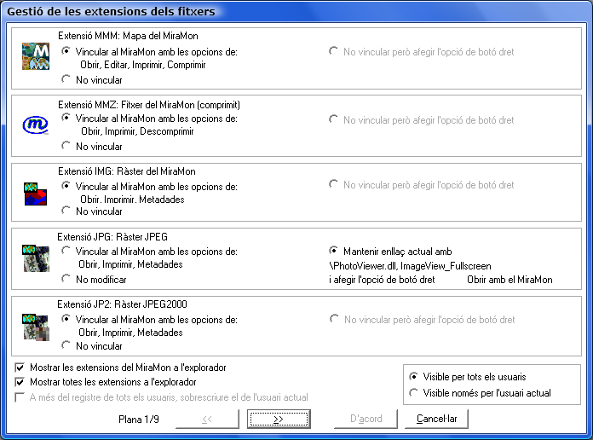
Task: Select 'No vincular' for IMG extension
Action: coord(66,211)
